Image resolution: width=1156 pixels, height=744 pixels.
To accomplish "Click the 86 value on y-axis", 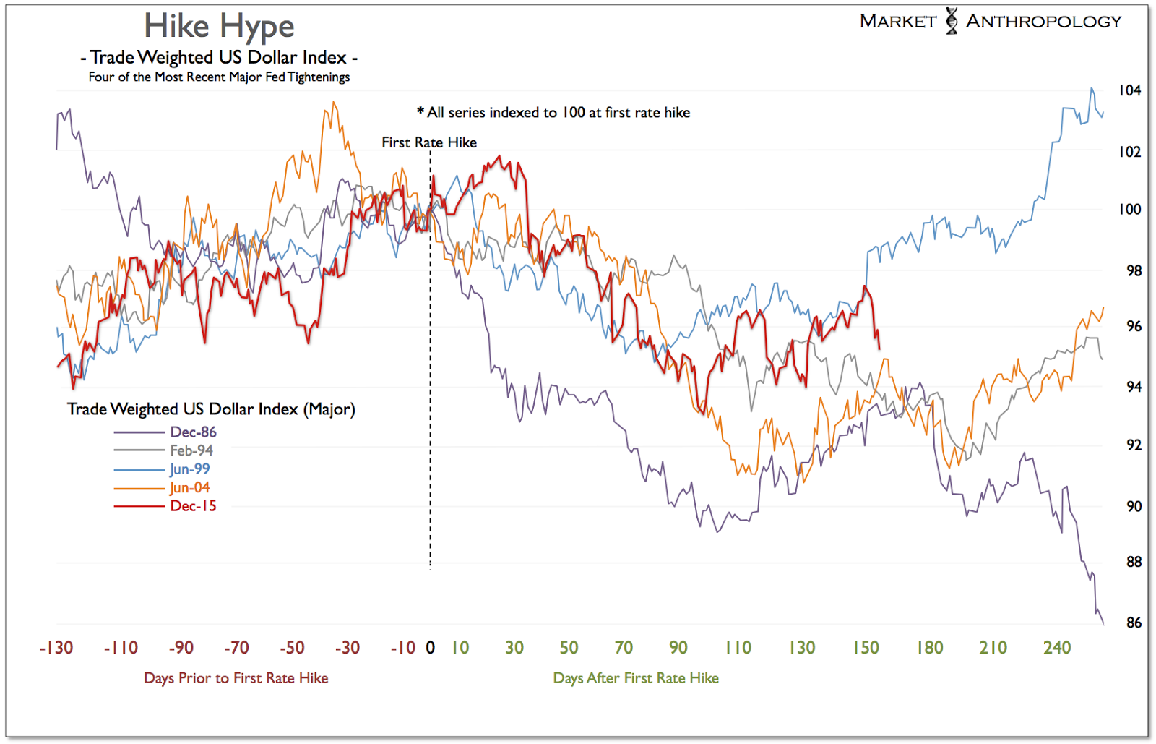I will pyautogui.click(x=1134, y=623).
